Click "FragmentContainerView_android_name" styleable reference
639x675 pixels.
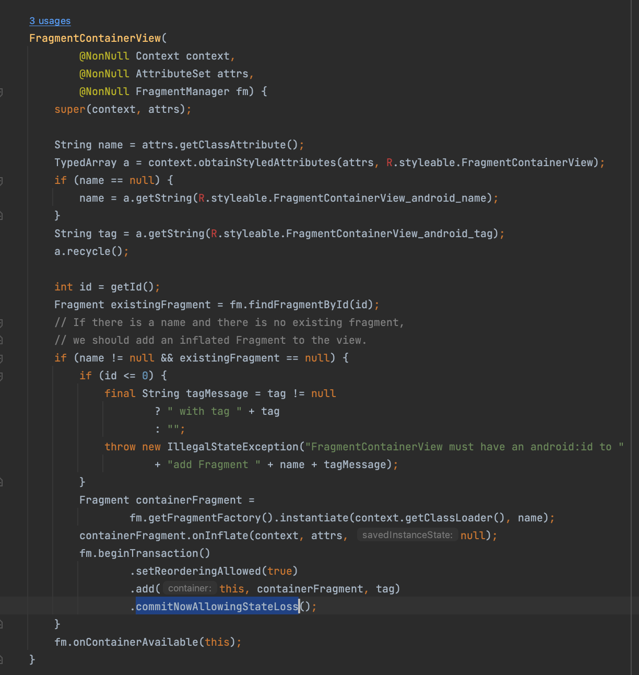[380, 198]
